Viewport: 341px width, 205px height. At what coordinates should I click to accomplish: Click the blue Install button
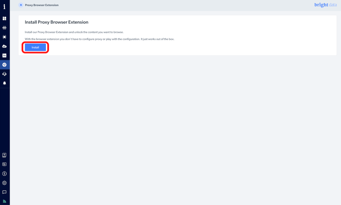pos(35,48)
